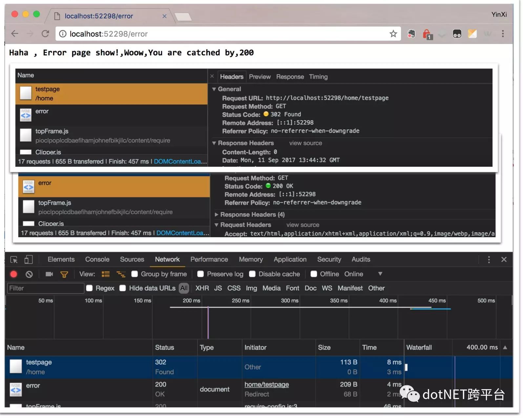Show All request types
The height and width of the screenshot is (418, 523).
(184, 288)
